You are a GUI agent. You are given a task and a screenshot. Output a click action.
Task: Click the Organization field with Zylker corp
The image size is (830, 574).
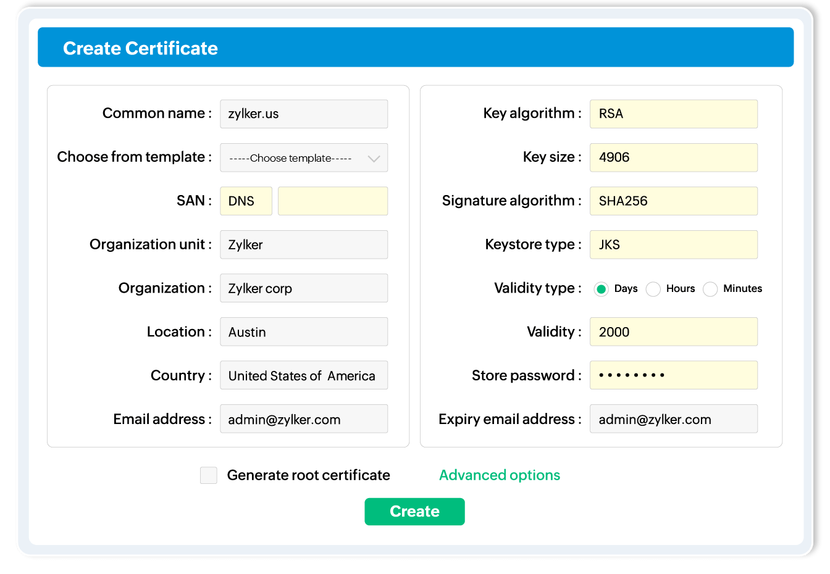(x=304, y=288)
